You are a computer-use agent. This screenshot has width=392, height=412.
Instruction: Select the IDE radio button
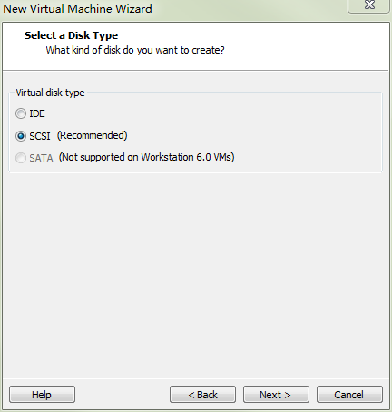pyautogui.click(x=21, y=113)
